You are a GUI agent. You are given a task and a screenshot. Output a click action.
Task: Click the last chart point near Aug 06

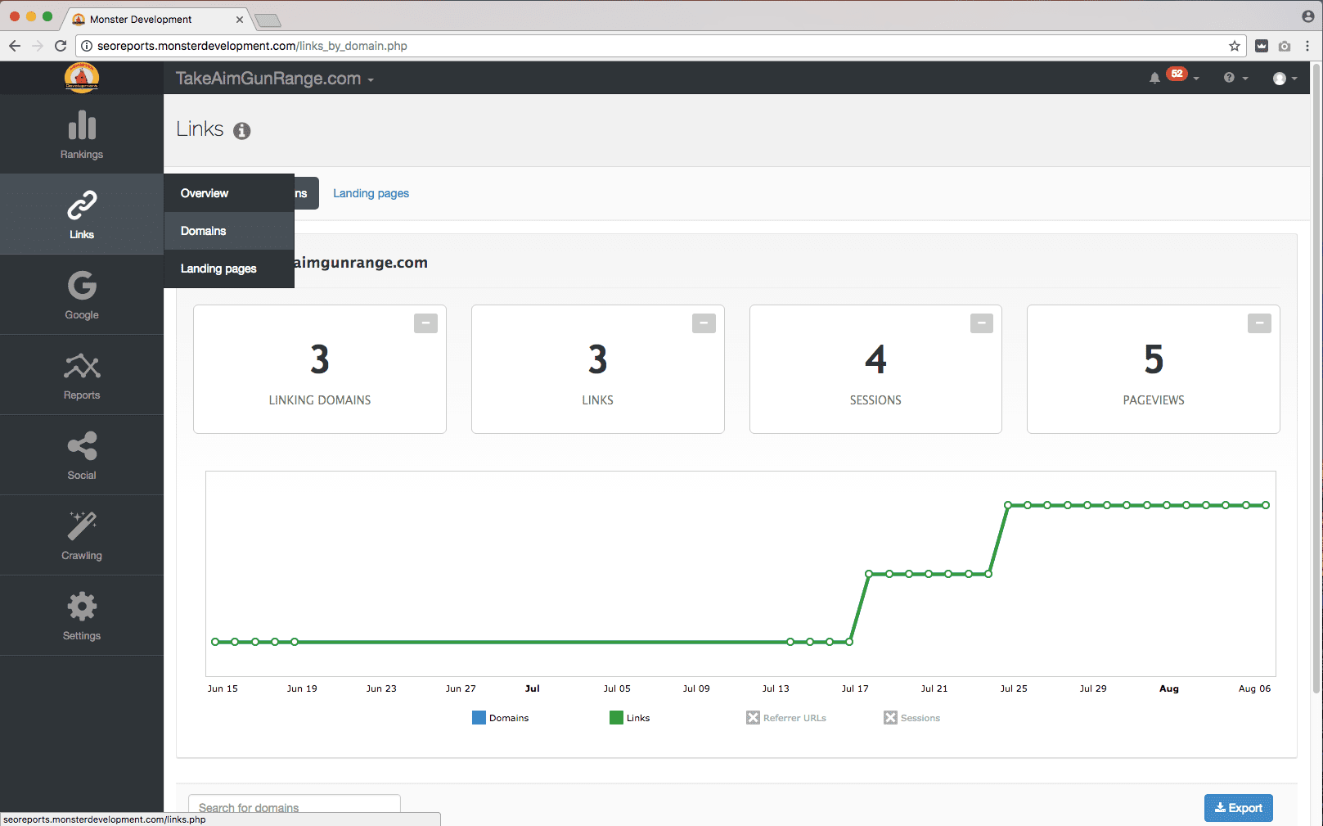pyautogui.click(x=1266, y=505)
